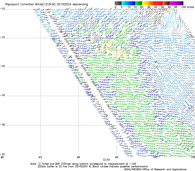The width and height of the screenshot is (195, 171).
Task: Click the '-10' latitude axis label
Action: coord(2,9)
